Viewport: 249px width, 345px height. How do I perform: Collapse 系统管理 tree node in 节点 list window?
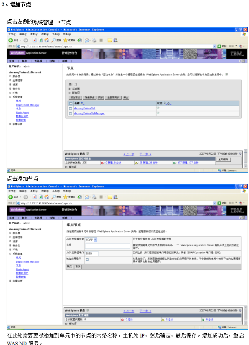pos(10,97)
